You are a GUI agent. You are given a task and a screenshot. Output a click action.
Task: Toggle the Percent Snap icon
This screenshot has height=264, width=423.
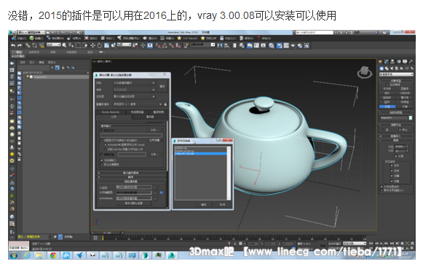click(x=171, y=45)
